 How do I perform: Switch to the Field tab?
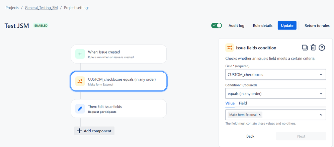[243, 103]
